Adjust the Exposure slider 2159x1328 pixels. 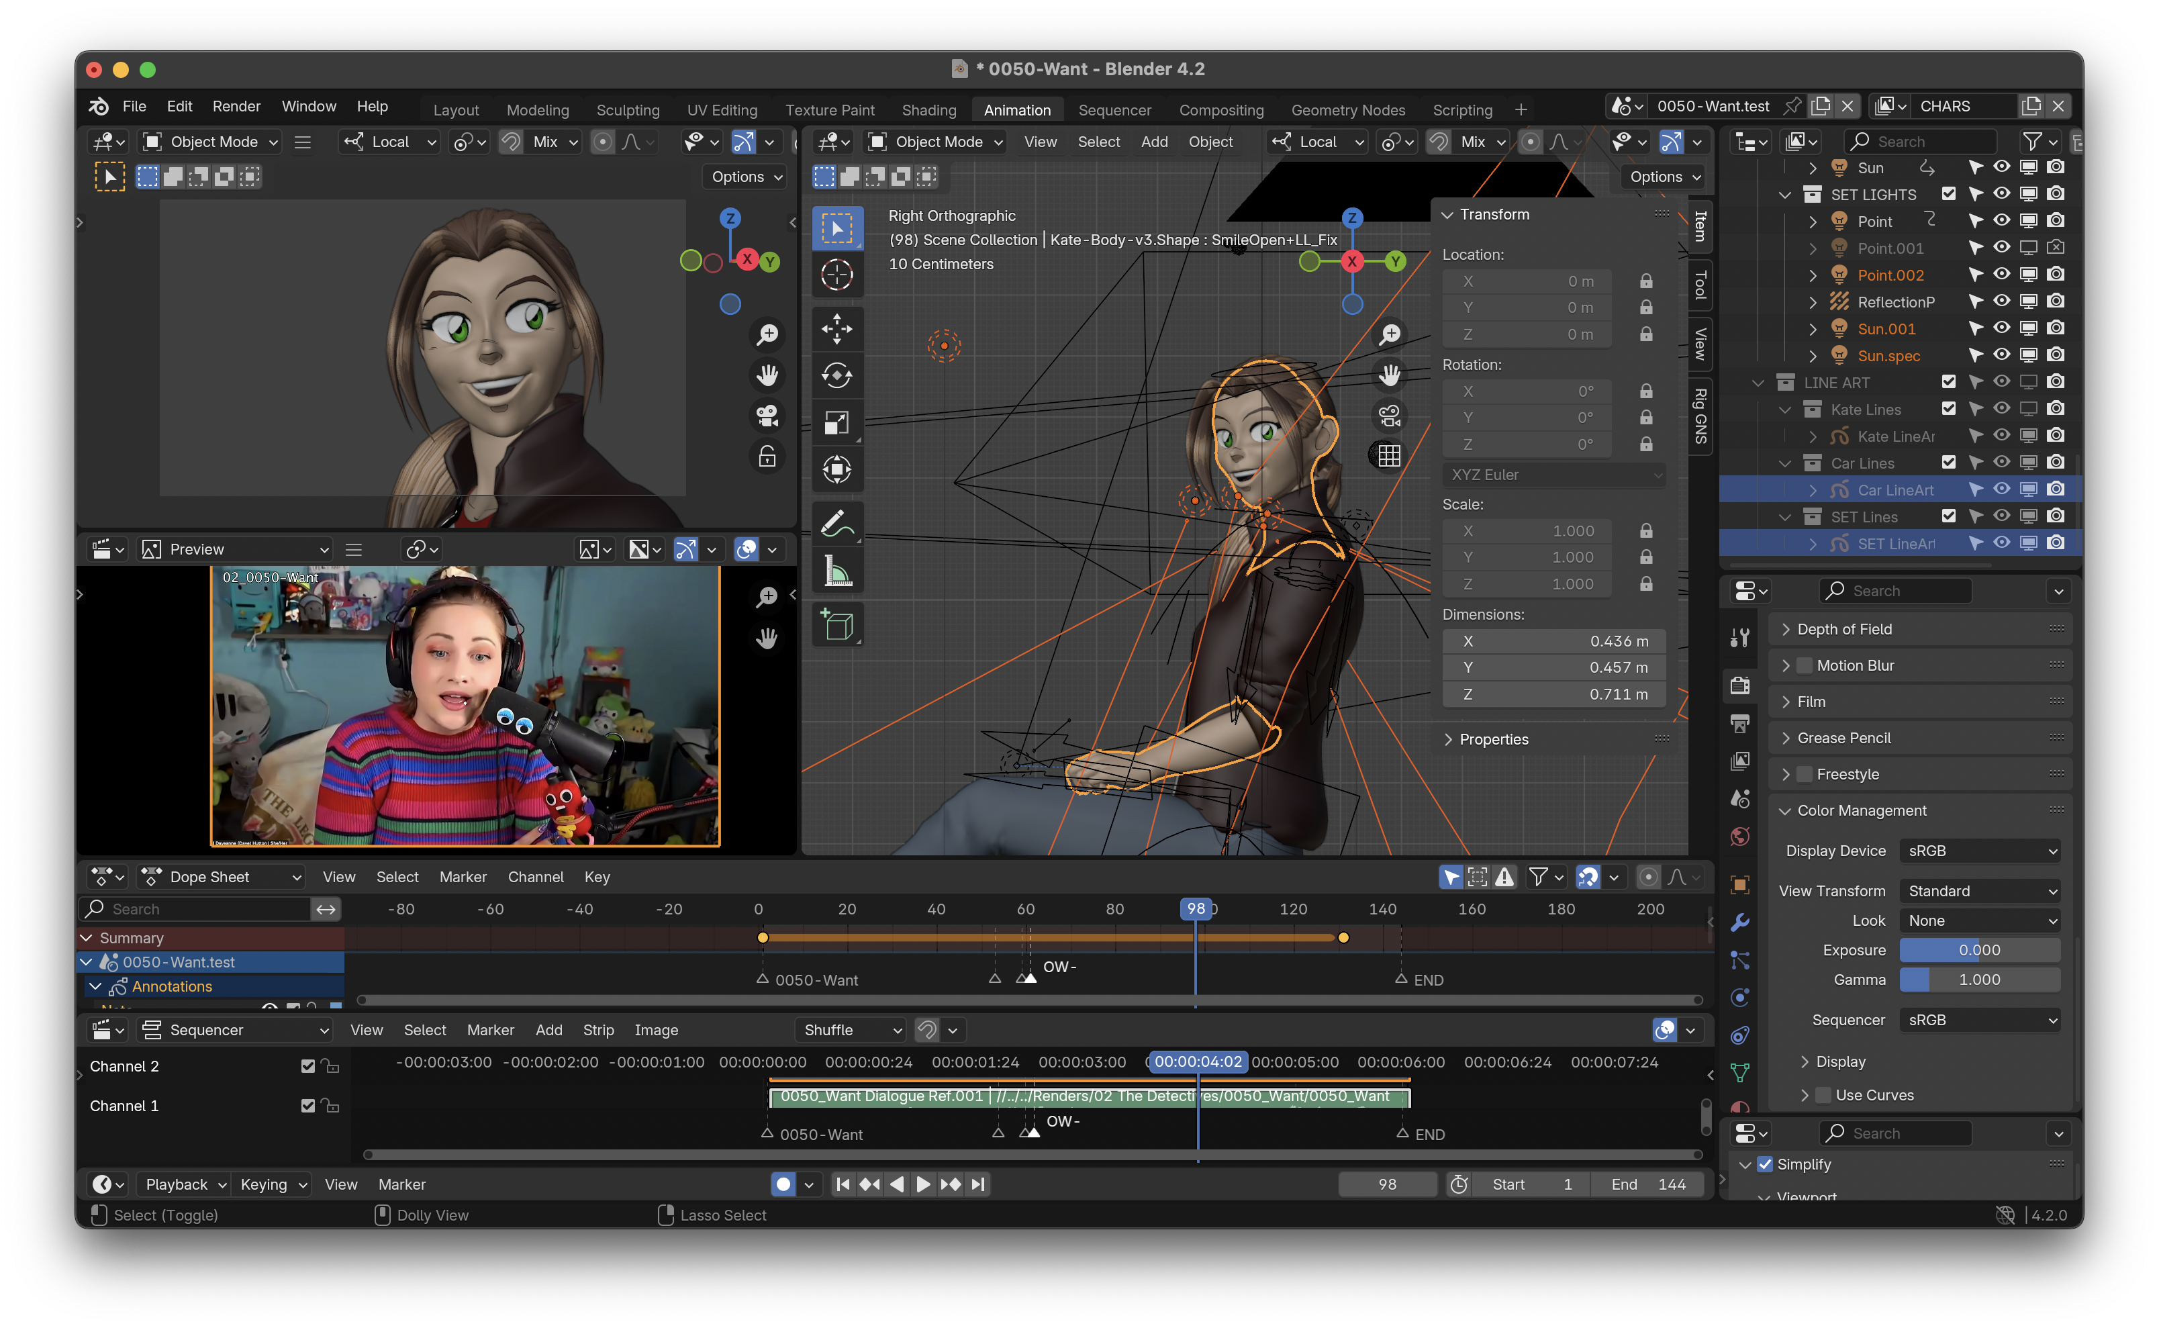[1979, 950]
